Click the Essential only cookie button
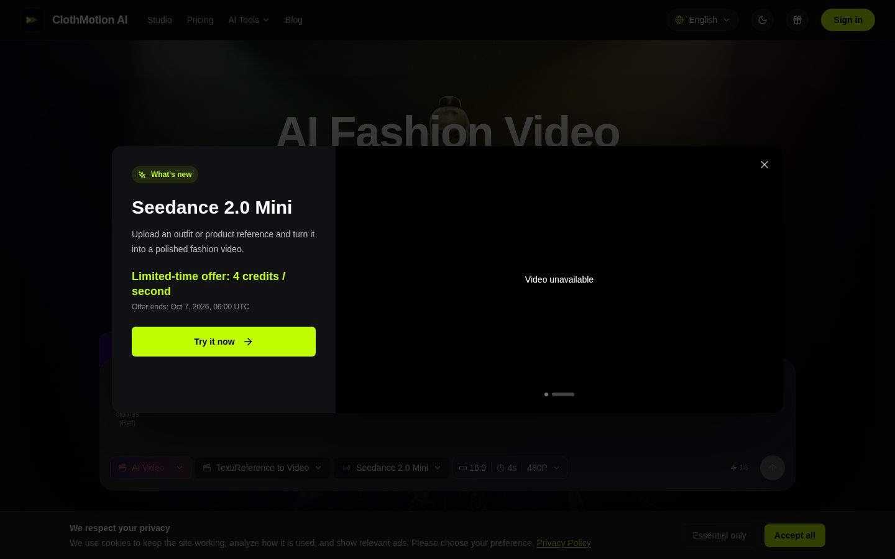 719,535
